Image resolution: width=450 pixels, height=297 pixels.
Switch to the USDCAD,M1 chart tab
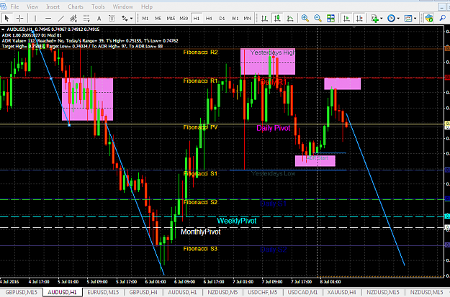click(x=302, y=293)
